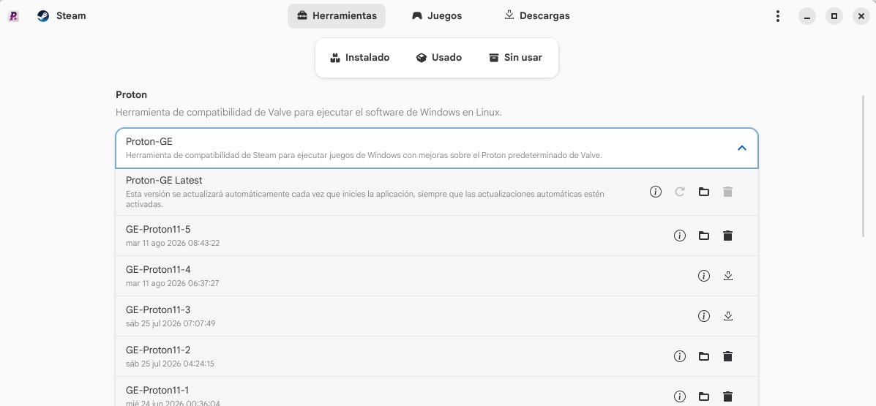This screenshot has height=406, width=876.
Task: Select the Proton-GE Latest row title
Action: (164, 181)
